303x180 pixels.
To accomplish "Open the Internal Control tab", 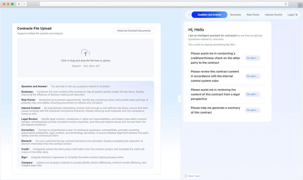I will pos(273,15).
